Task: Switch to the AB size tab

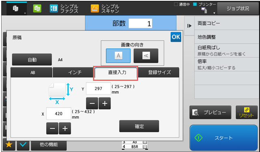Action: coord(32,72)
